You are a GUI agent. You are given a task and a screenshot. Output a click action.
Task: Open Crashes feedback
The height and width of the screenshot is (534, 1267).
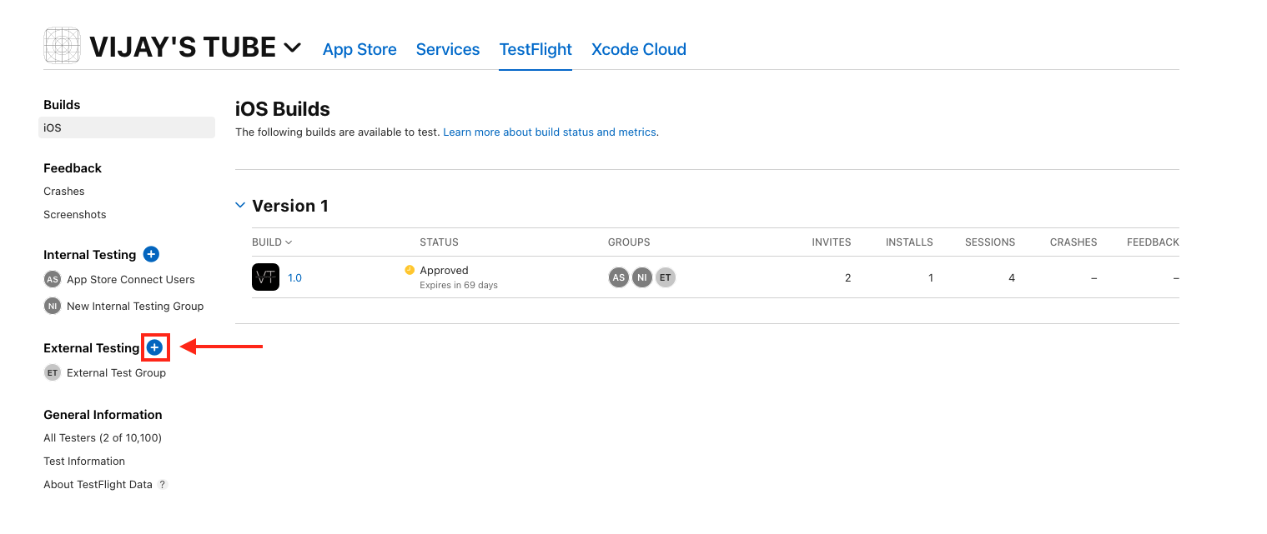[64, 191]
